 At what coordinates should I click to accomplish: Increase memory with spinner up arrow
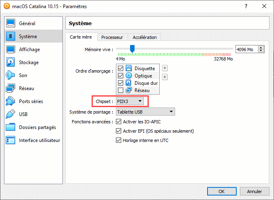click(x=261, y=47)
